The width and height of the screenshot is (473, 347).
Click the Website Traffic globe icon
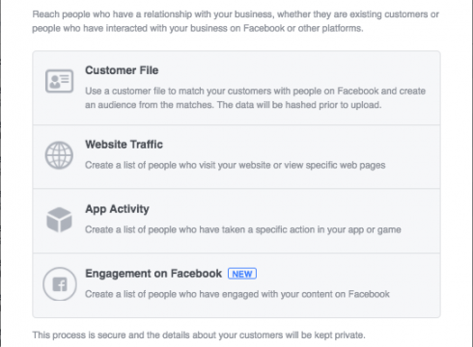[x=59, y=155]
